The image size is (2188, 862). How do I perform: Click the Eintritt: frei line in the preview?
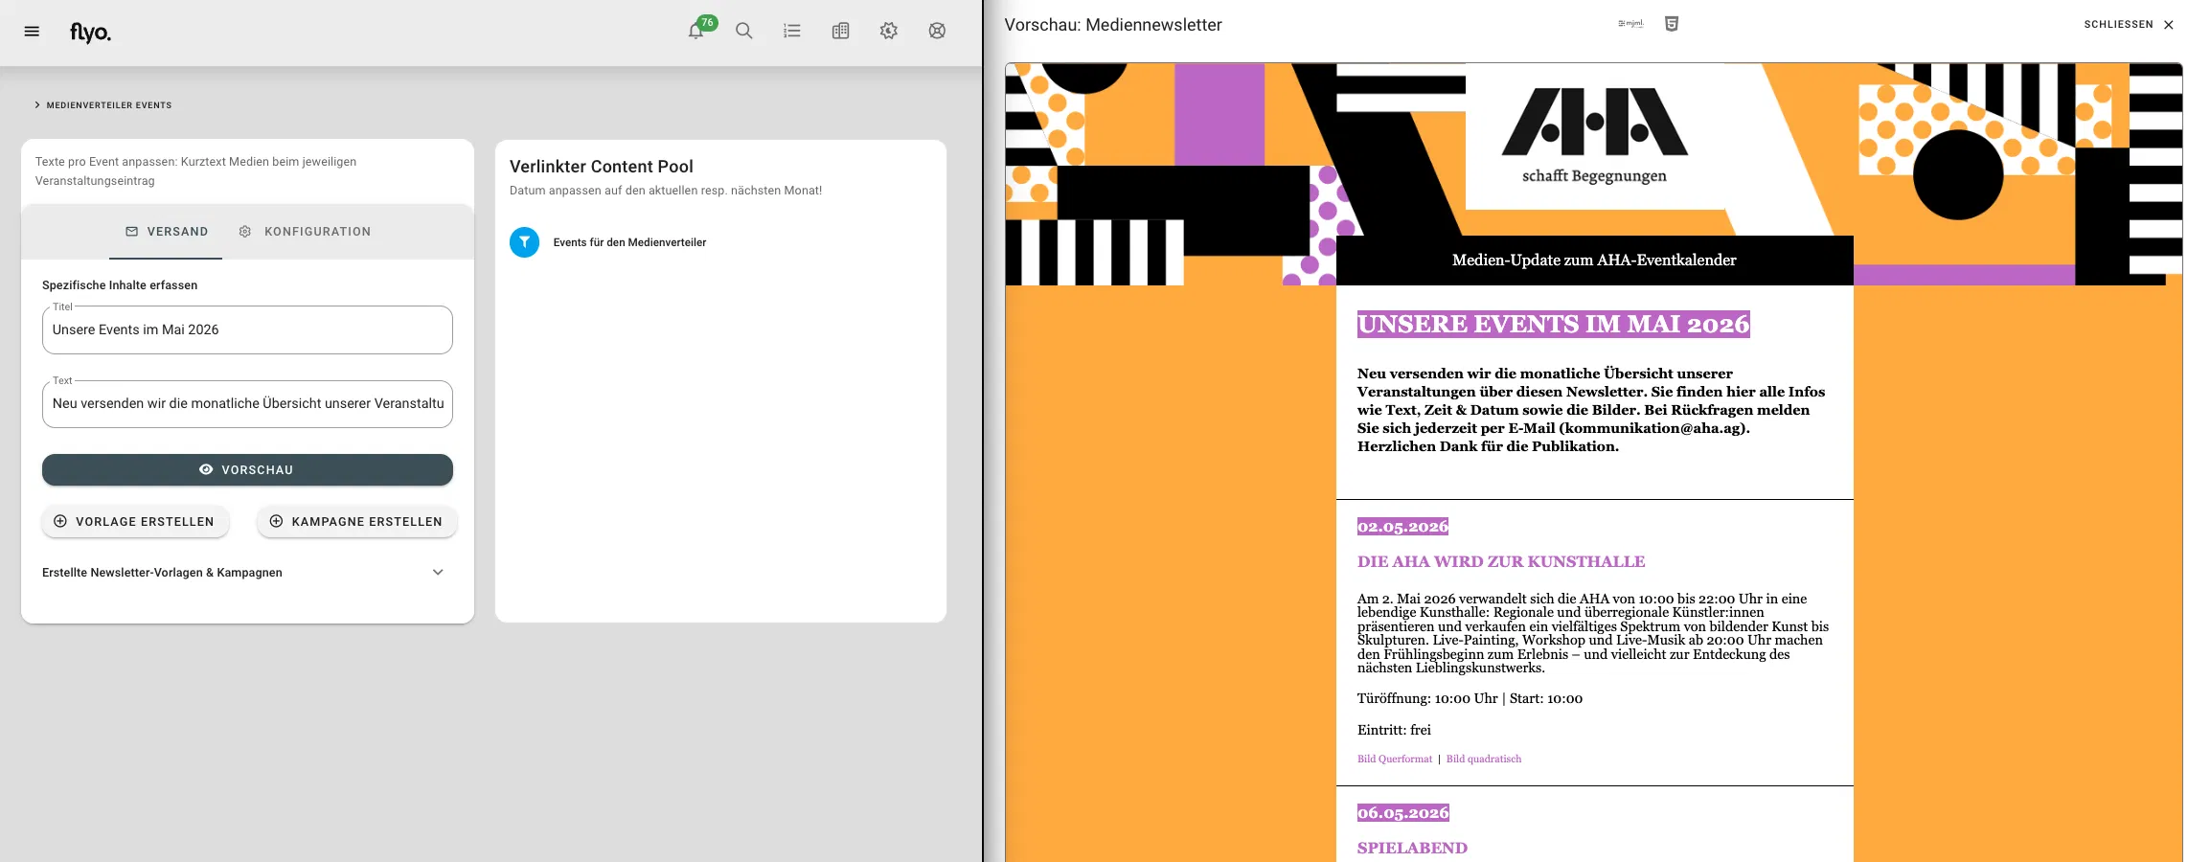(1394, 730)
